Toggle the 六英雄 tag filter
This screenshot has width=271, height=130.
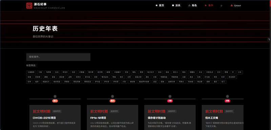coord(82,72)
